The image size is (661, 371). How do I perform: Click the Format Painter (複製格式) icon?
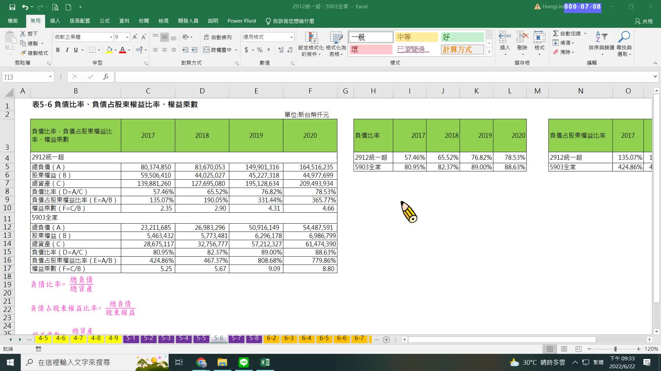click(23, 53)
